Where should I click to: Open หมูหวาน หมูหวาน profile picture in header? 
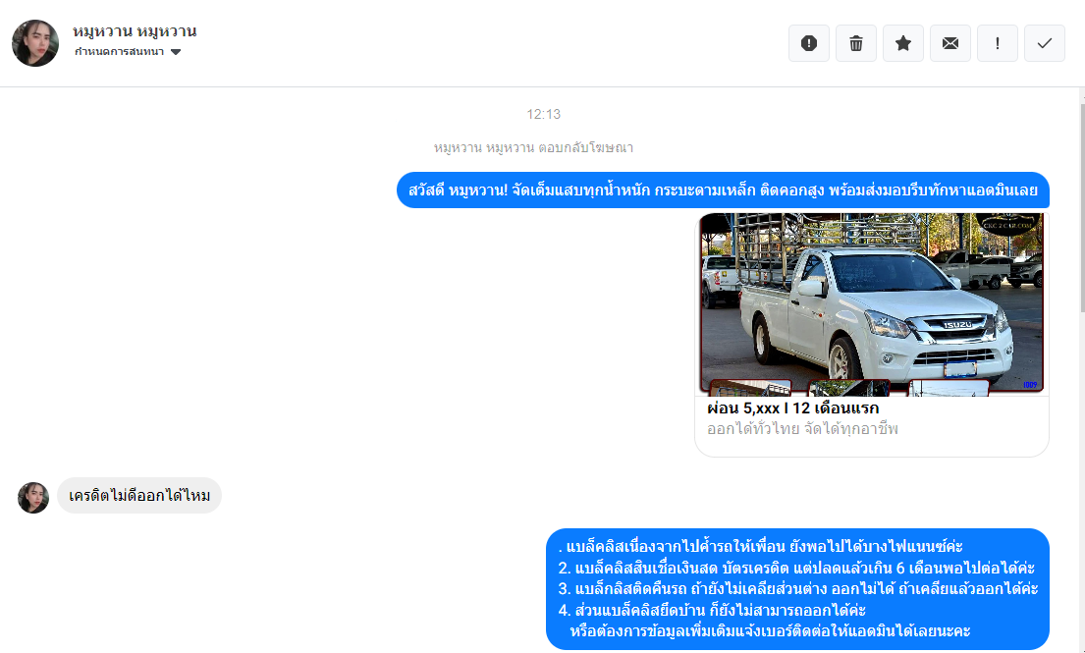tap(35, 43)
